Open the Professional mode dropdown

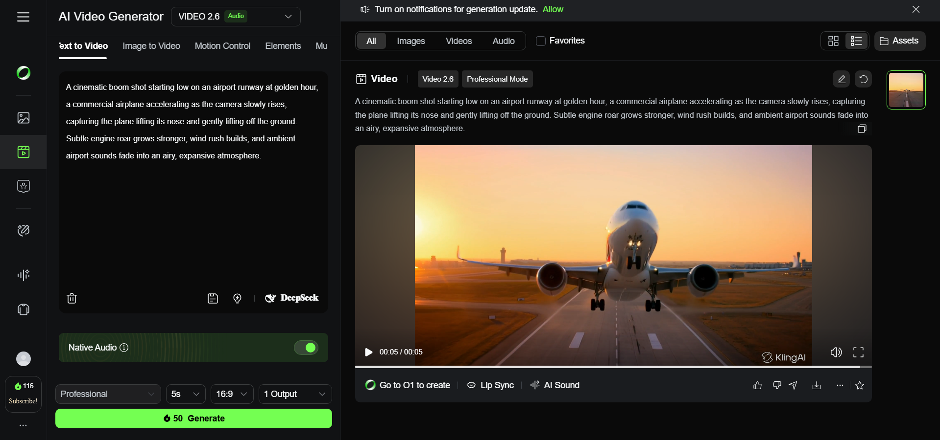pos(108,394)
